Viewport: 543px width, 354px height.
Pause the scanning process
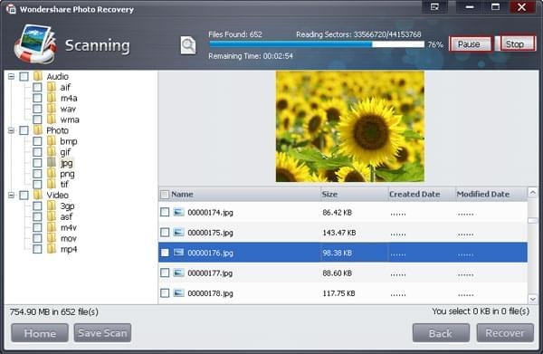tap(470, 44)
